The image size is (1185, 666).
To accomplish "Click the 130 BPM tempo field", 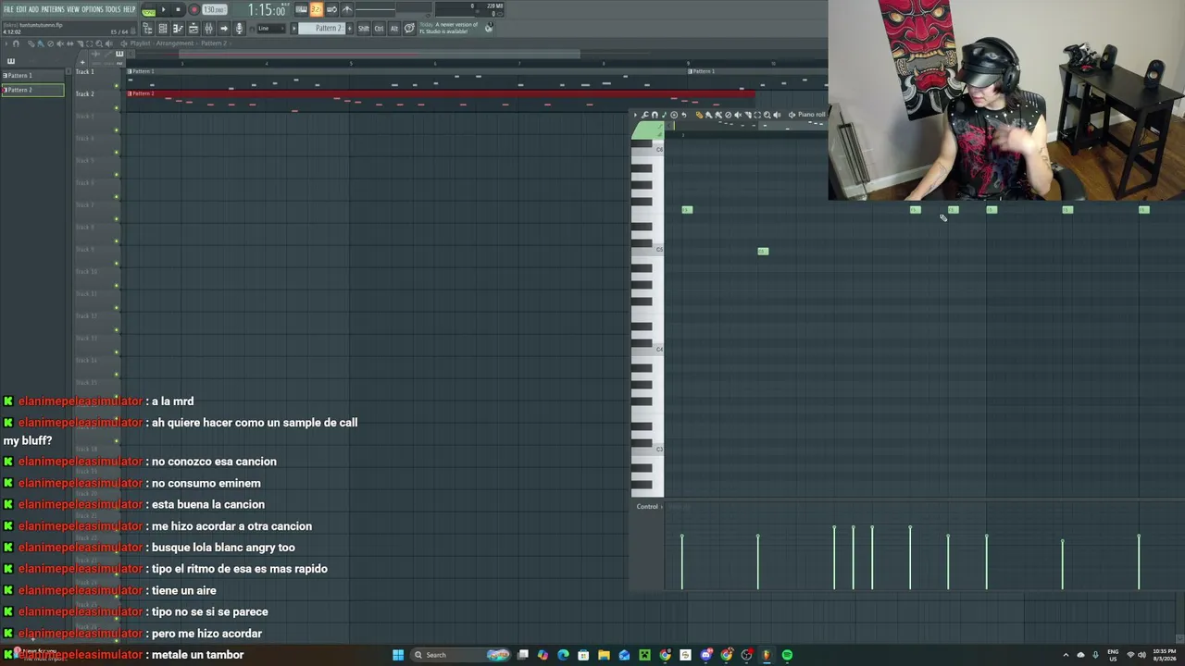I will pos(214,10).
